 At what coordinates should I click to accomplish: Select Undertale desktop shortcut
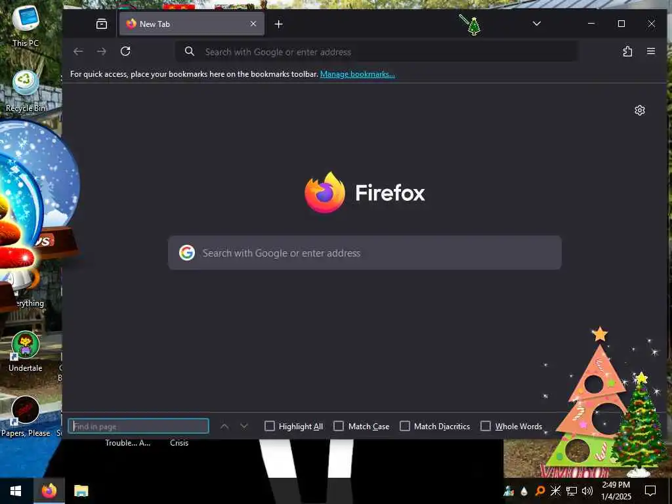coord(26,352)
